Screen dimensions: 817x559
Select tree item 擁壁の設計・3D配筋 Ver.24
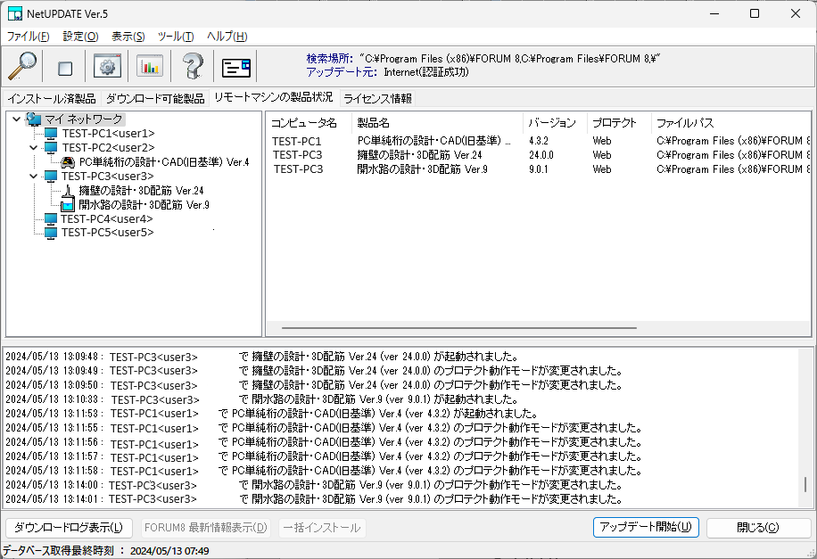[141, 191]
